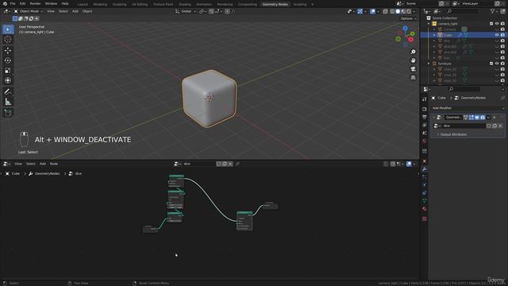Open the Render menu
Screen dimensions: 508x286
[35, 3]
